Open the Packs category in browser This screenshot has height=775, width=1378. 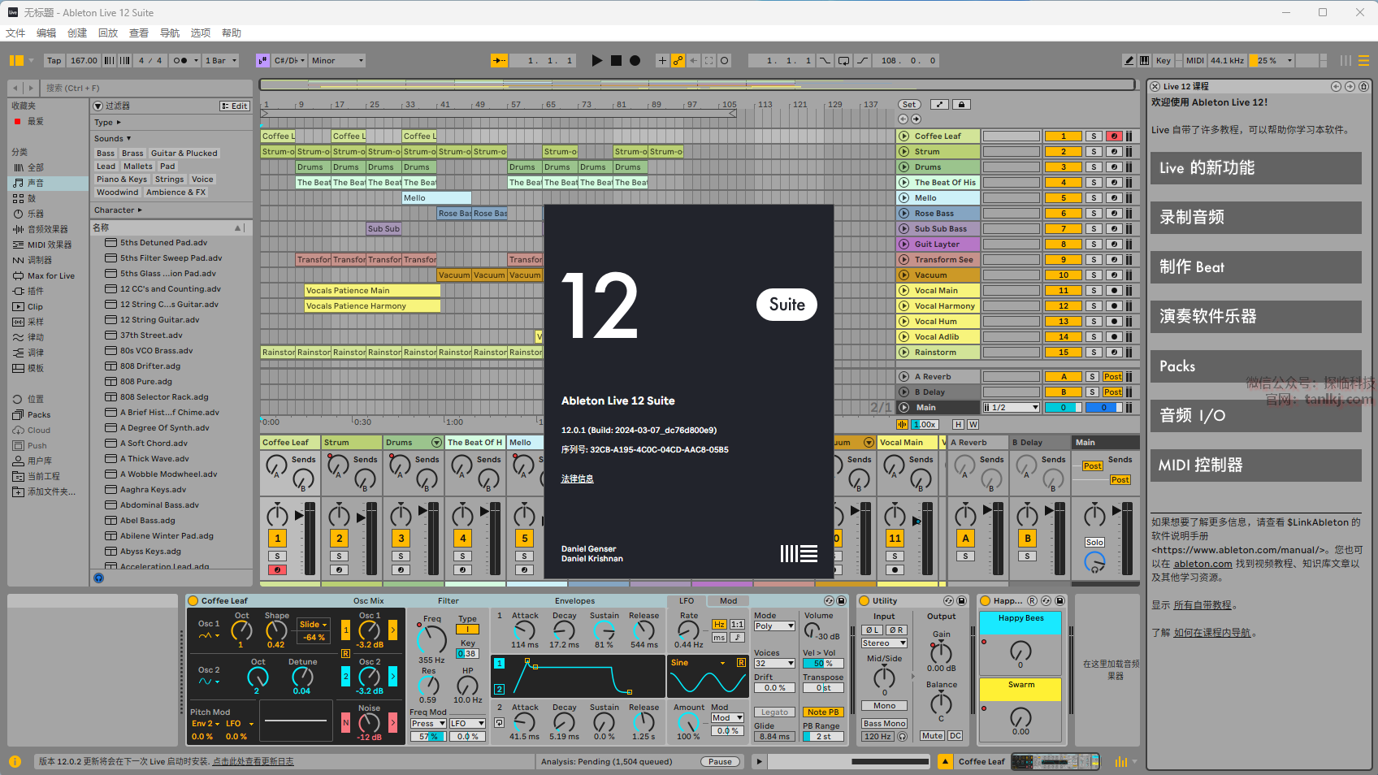(x=38, y=415)
